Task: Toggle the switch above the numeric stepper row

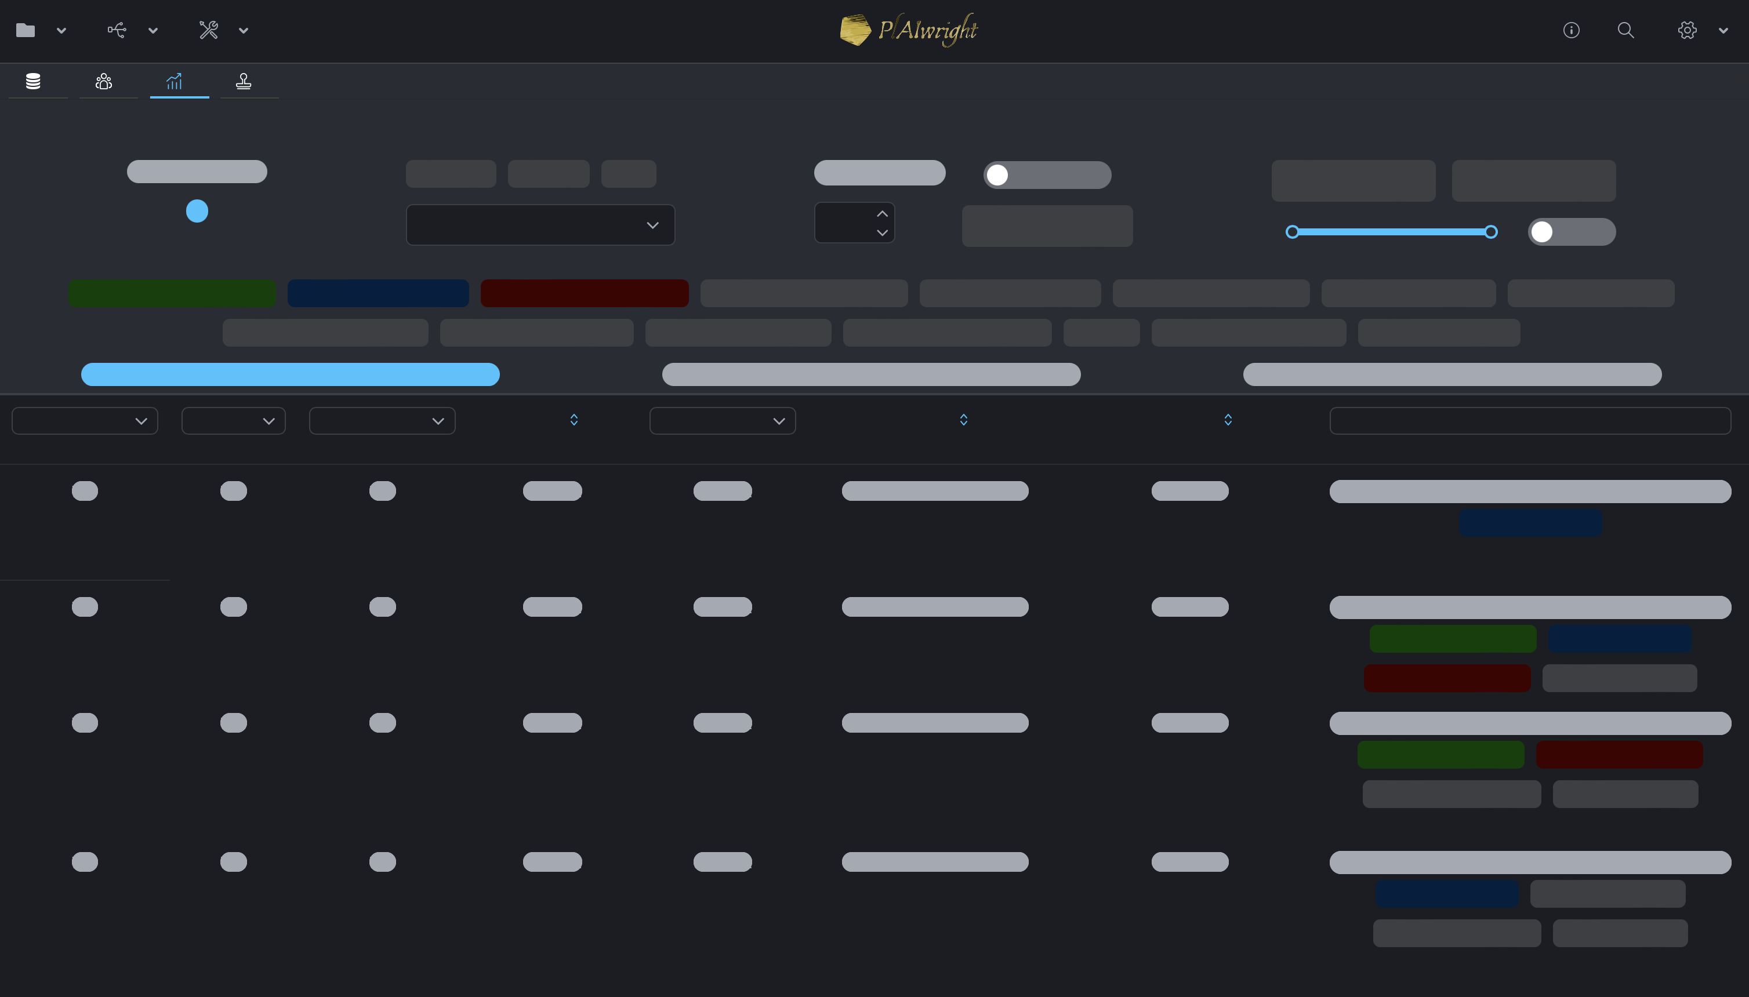Action: point(1046,175)
